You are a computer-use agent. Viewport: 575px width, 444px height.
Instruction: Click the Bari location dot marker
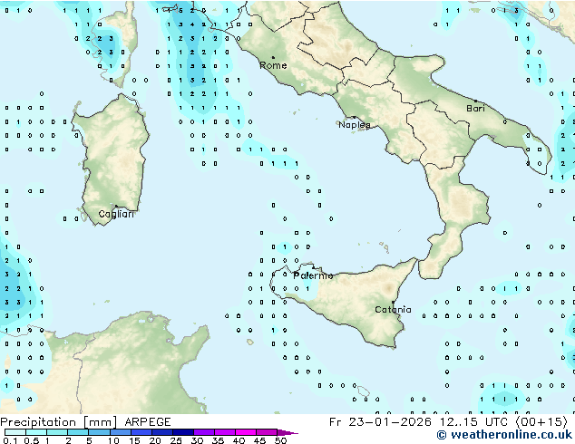[x=475, y=101]
